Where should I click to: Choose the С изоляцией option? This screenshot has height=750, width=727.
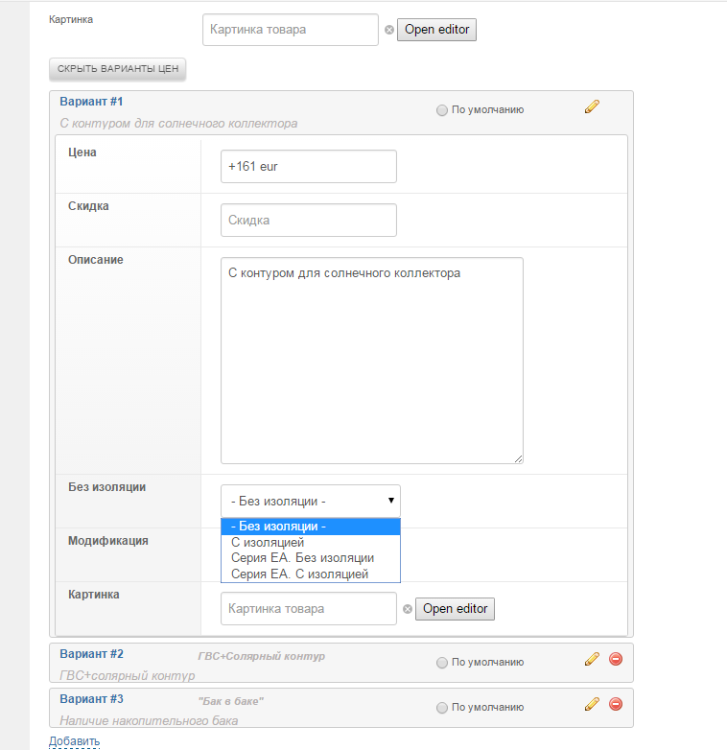(x=268, y=542)
